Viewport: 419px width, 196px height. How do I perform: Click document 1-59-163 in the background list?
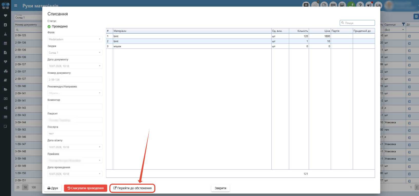pos(21,130)
